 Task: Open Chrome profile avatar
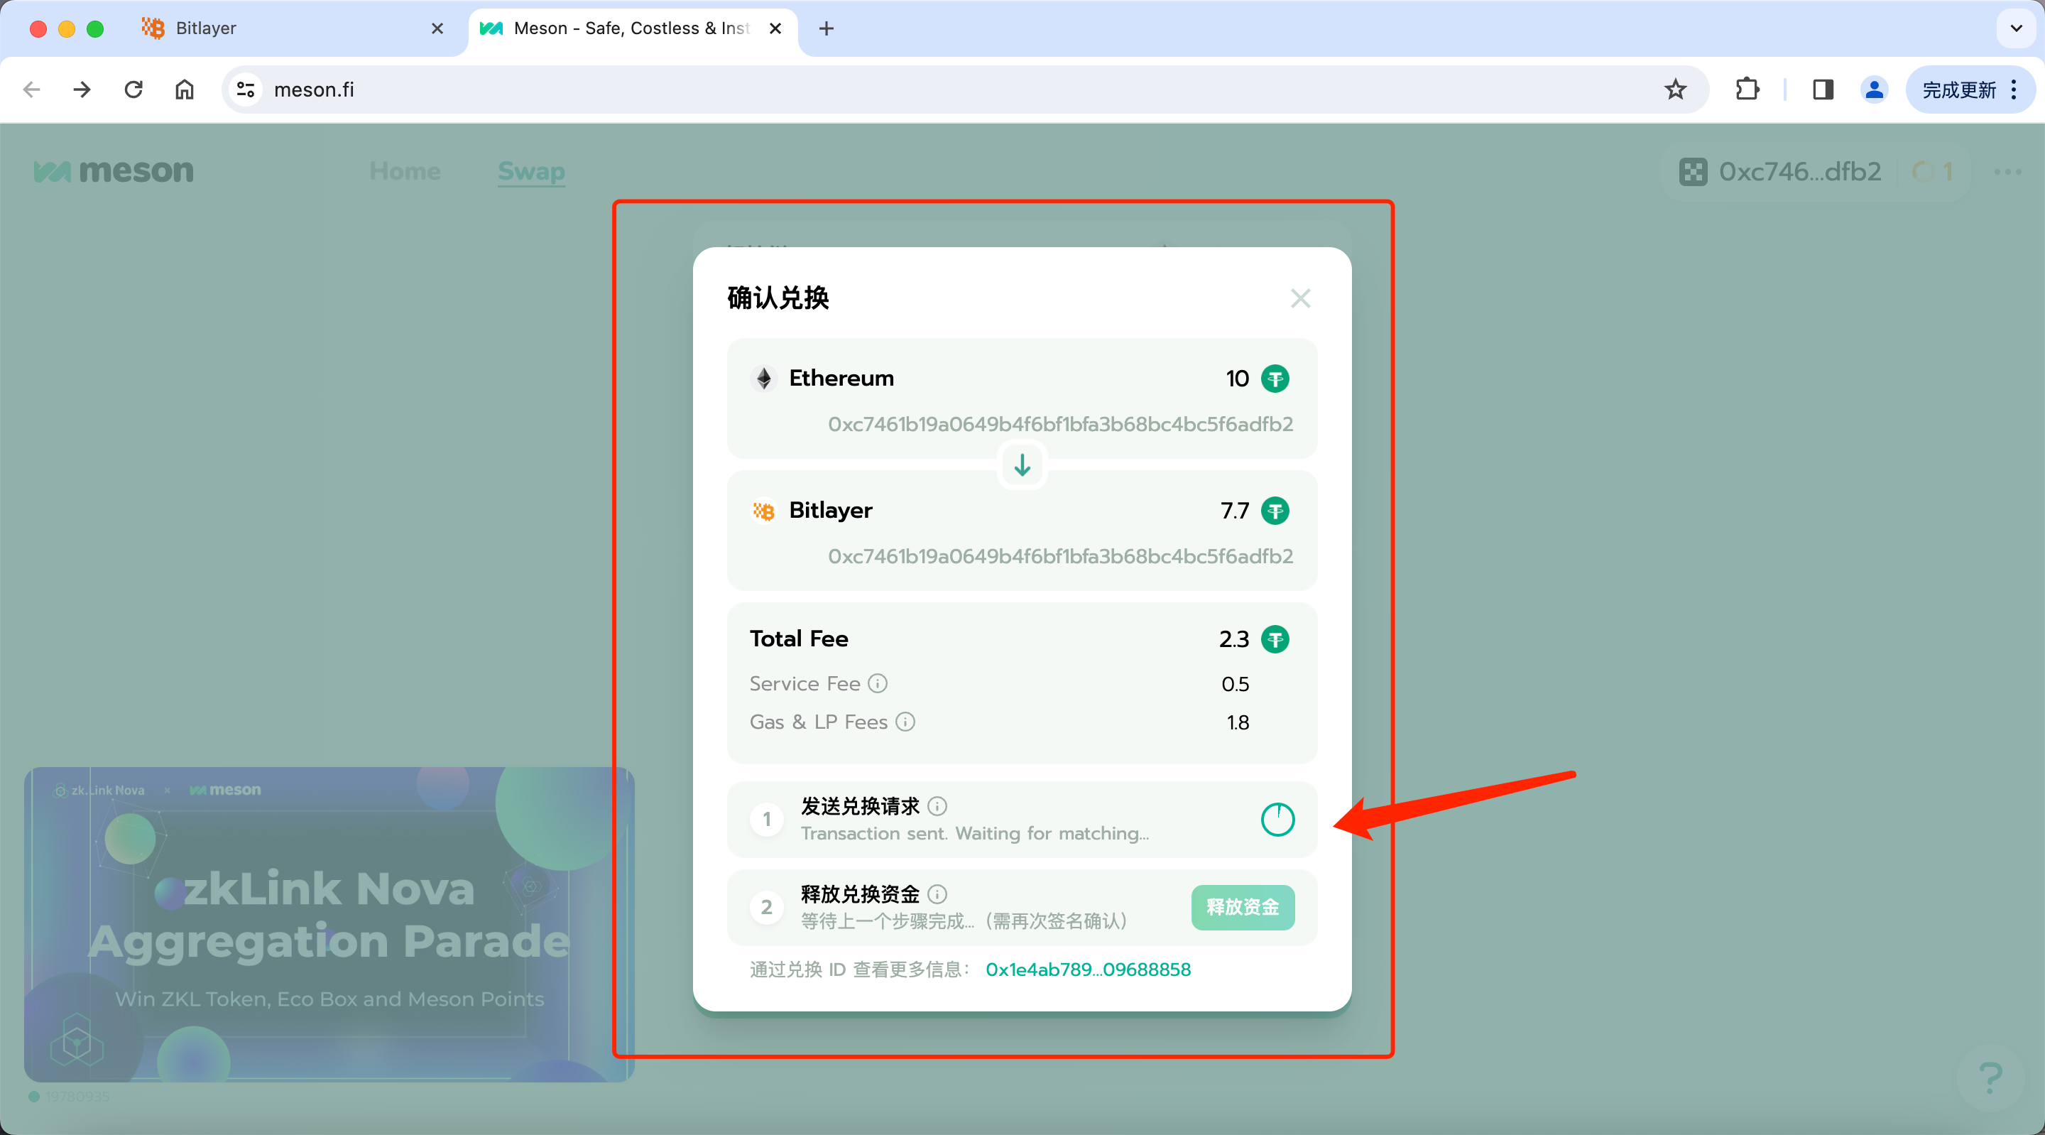tap(1874, 89)
